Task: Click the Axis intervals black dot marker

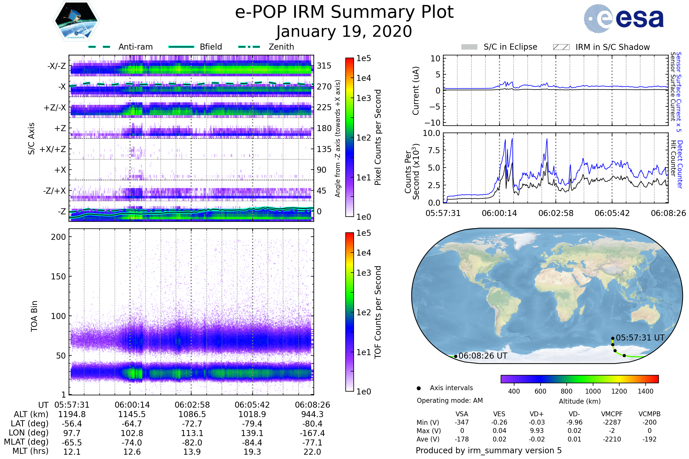Action: (x=419, y=388)
